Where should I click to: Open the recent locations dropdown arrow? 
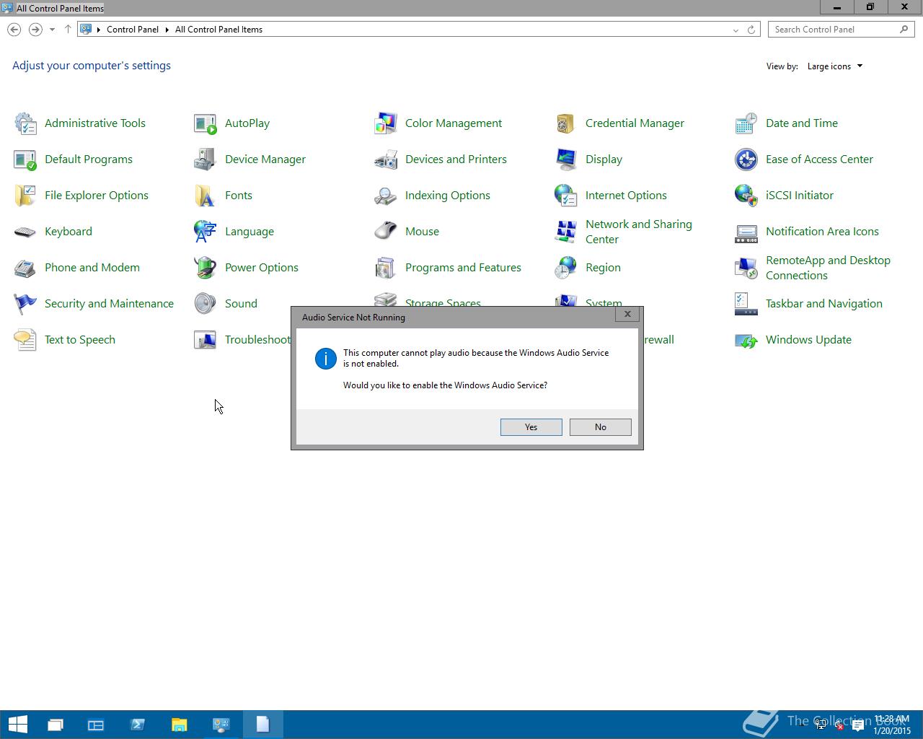click(52, 30)
